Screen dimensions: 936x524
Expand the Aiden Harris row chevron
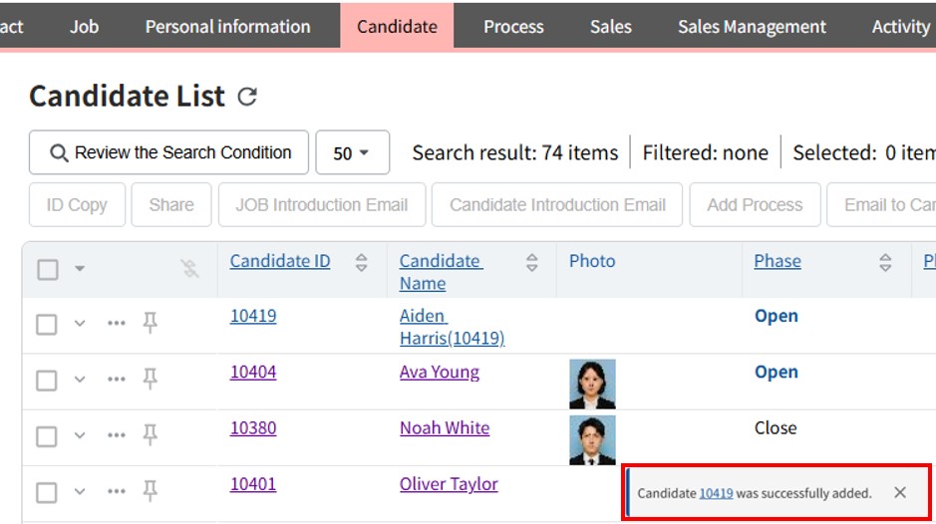[x=81, y=324]
